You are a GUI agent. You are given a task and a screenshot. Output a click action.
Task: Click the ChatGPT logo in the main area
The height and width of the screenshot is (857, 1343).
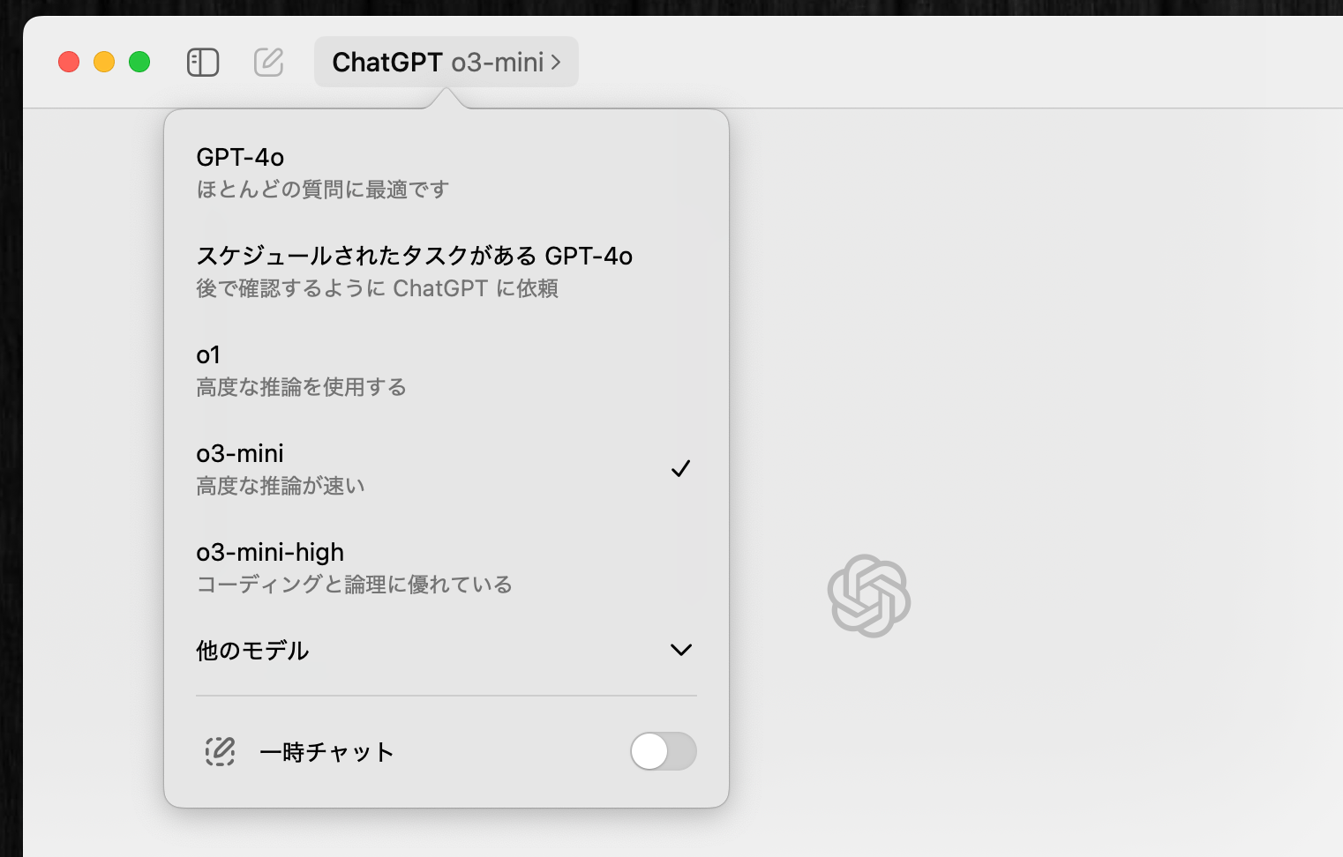click(x=868, y=596)
